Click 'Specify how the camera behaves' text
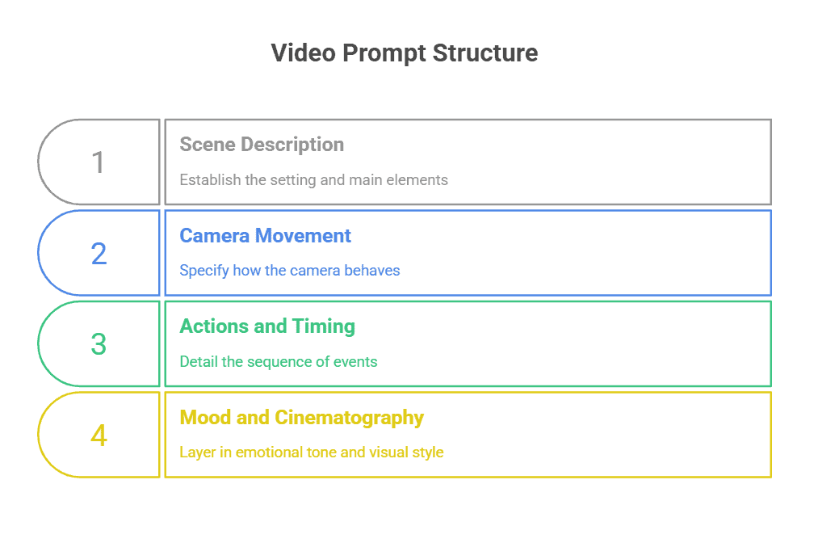The width and height of the screenshot is (814, 543). pyautogui.click(x=289, y=270)
